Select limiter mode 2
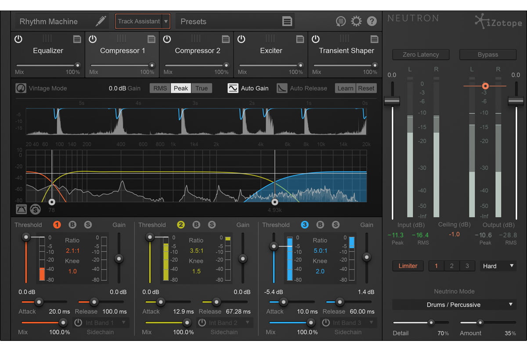The width and height of the screenshot is (527, 351). (x=451, y=266)
